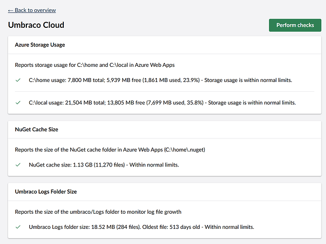The width and height of the screenshot is (326, 244).
Task: Click the C:\local usage 21,504 MB total result
Action: tap(162, 102)
